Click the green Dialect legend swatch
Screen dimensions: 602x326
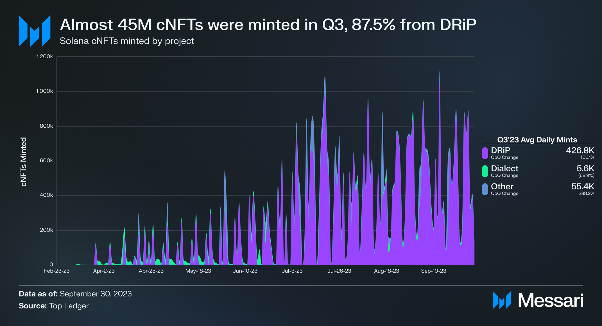click(485, 171)
